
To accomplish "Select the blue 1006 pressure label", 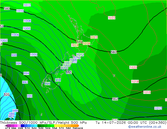I will 27,28.
